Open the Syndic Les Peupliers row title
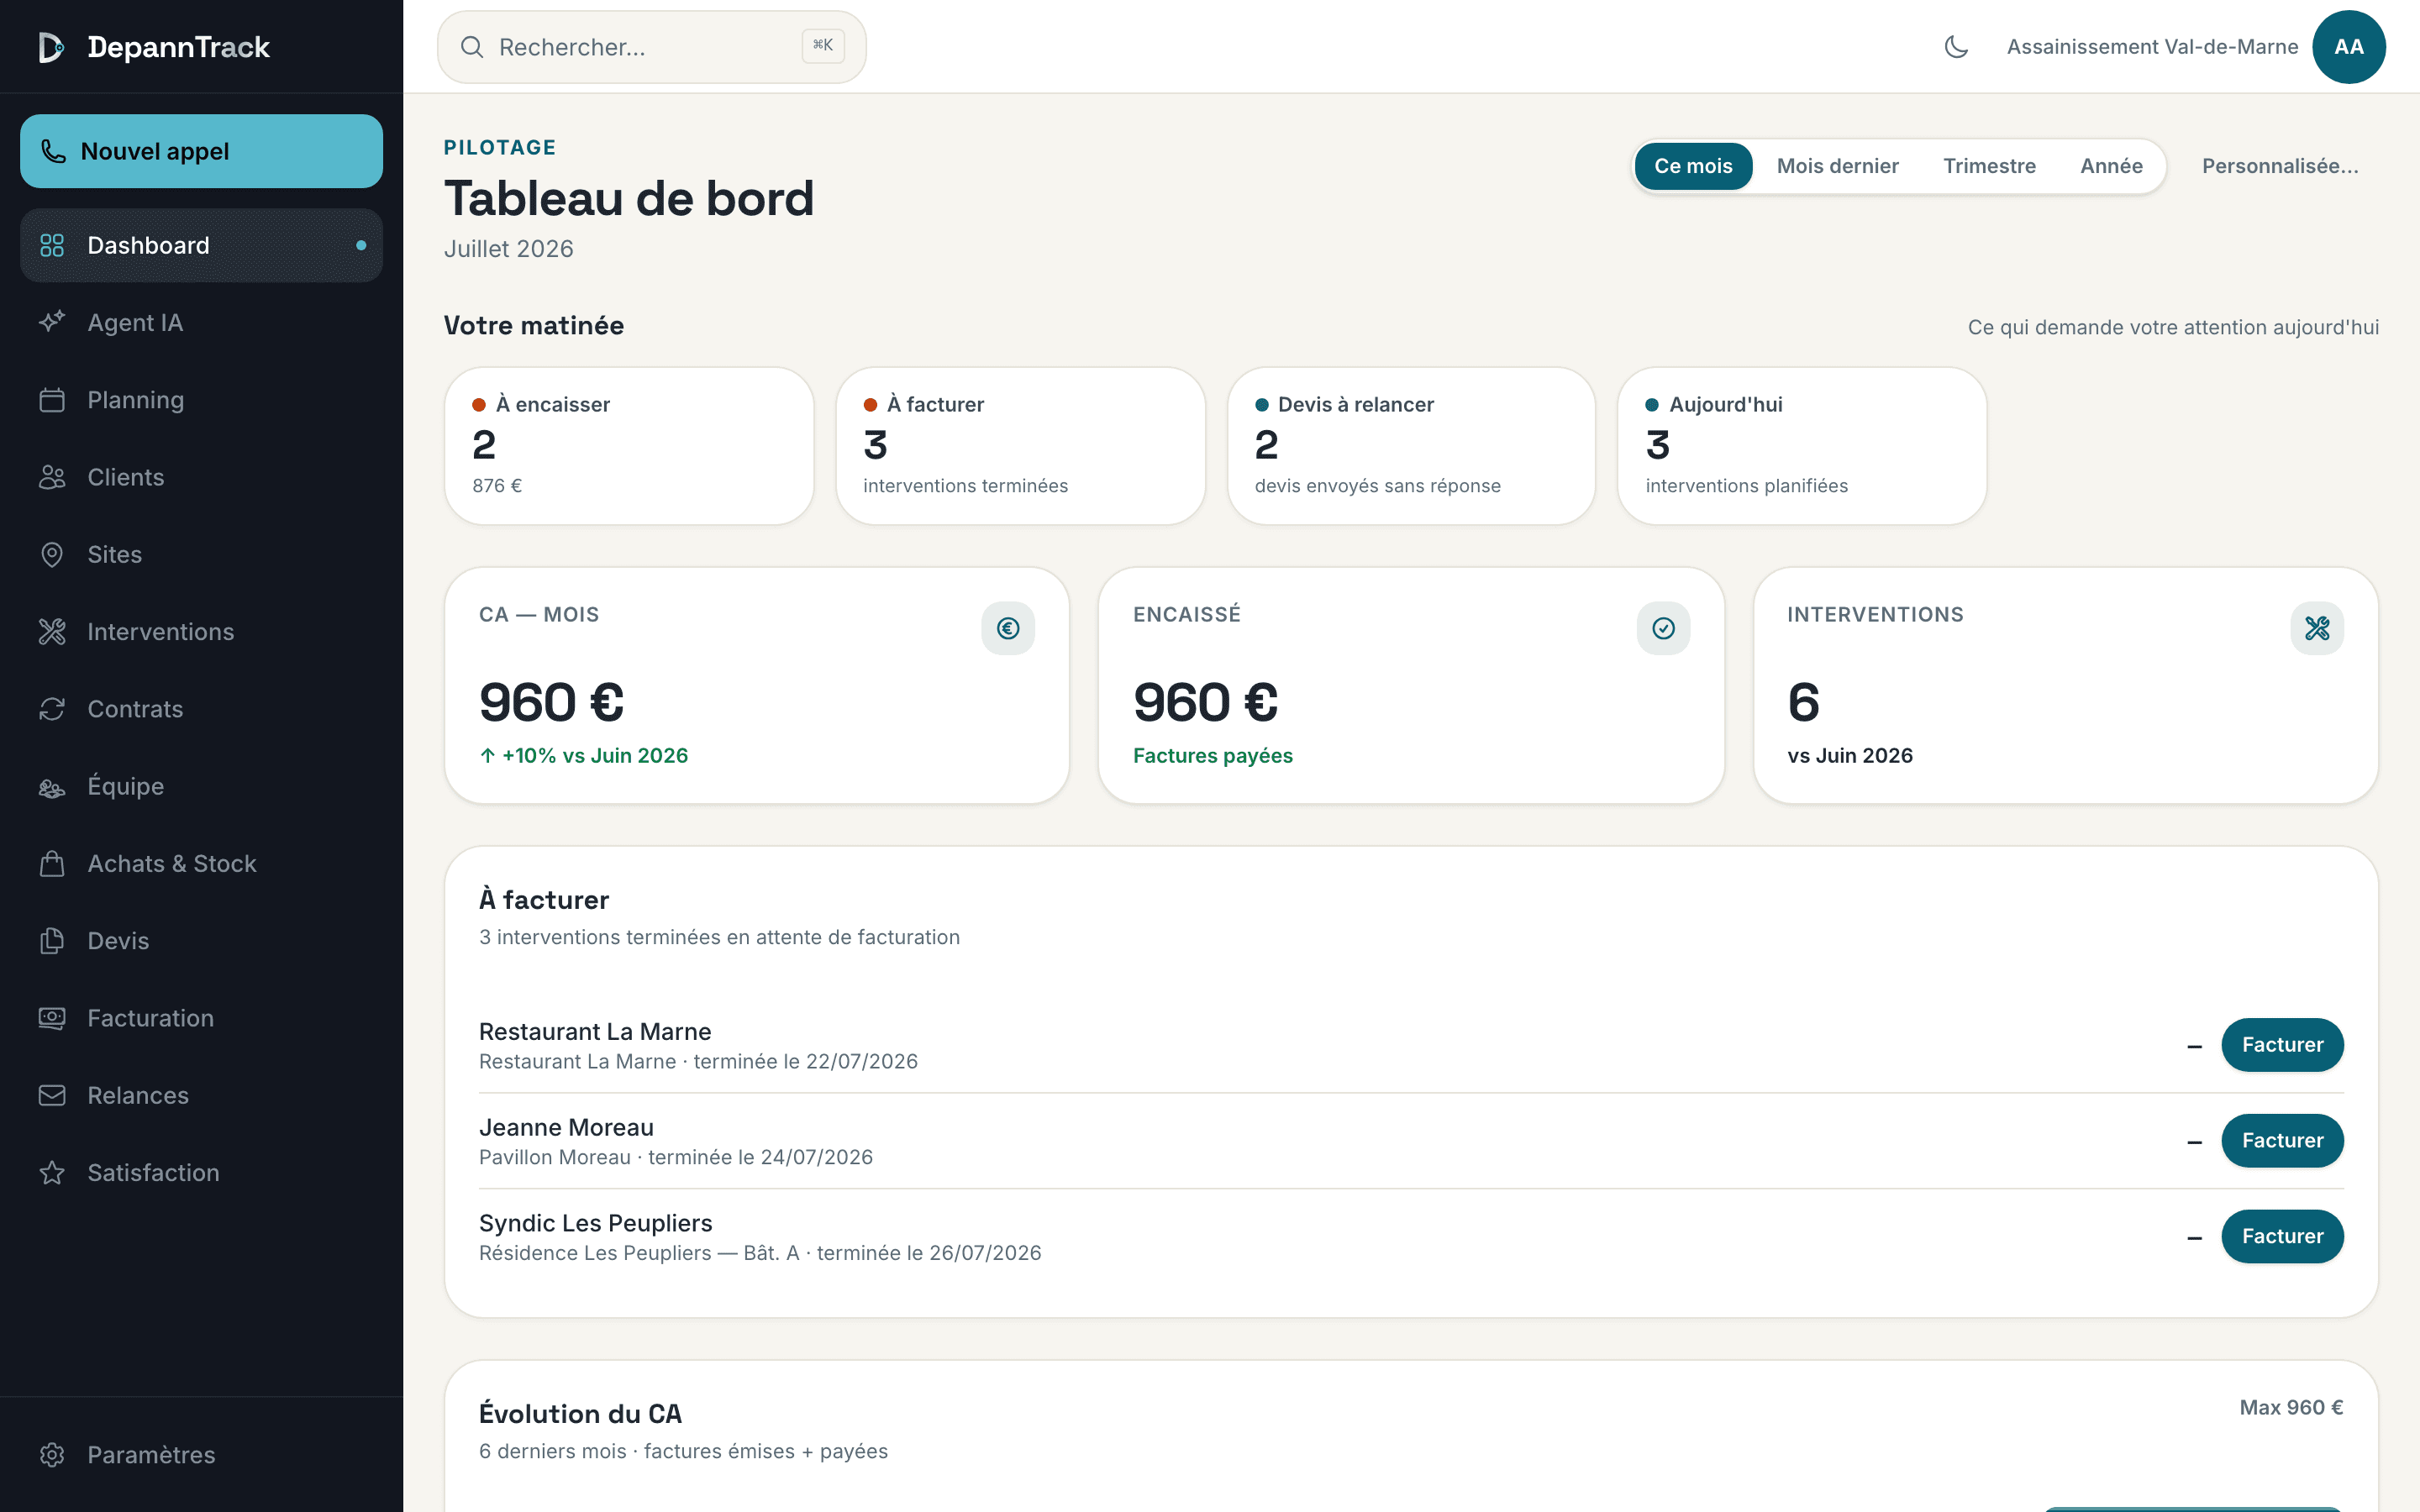Screen dimensions: 2420x1512 click(x=596, y=1223)
